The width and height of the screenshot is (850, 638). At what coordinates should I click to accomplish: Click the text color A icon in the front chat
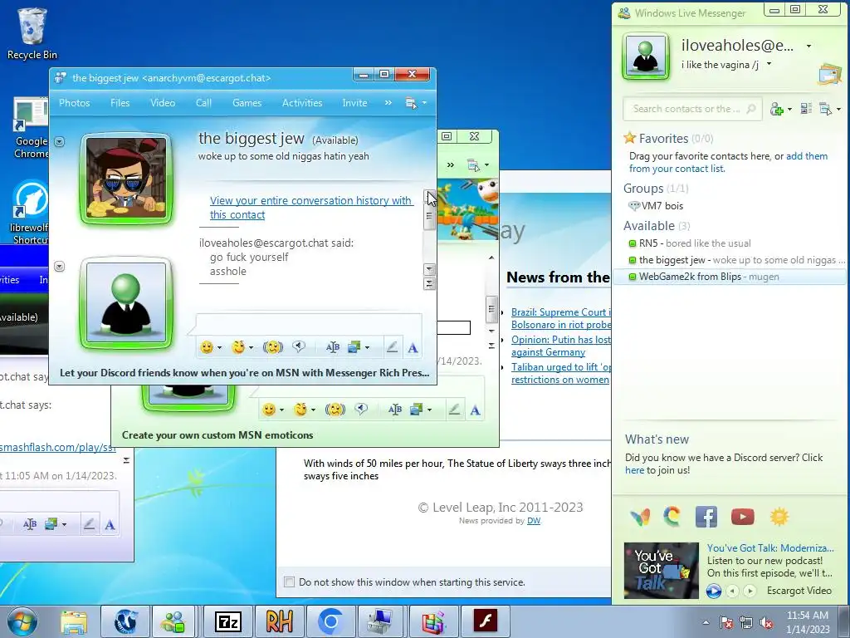point(413,348)
